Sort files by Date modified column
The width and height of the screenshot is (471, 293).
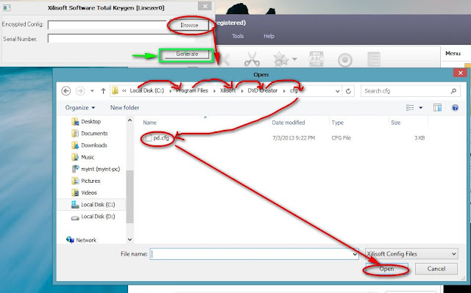pos(288,123)
